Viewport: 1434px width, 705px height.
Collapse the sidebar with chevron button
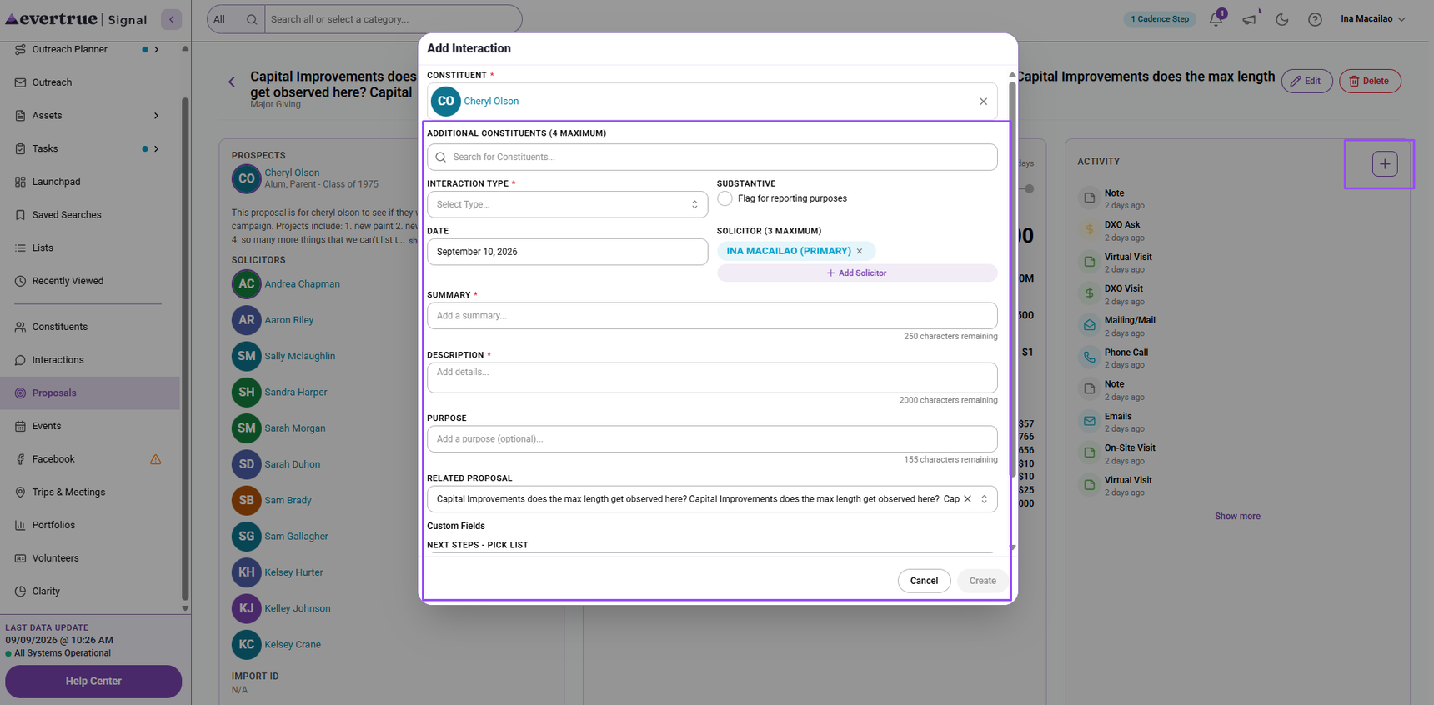(x=172, y=19)
